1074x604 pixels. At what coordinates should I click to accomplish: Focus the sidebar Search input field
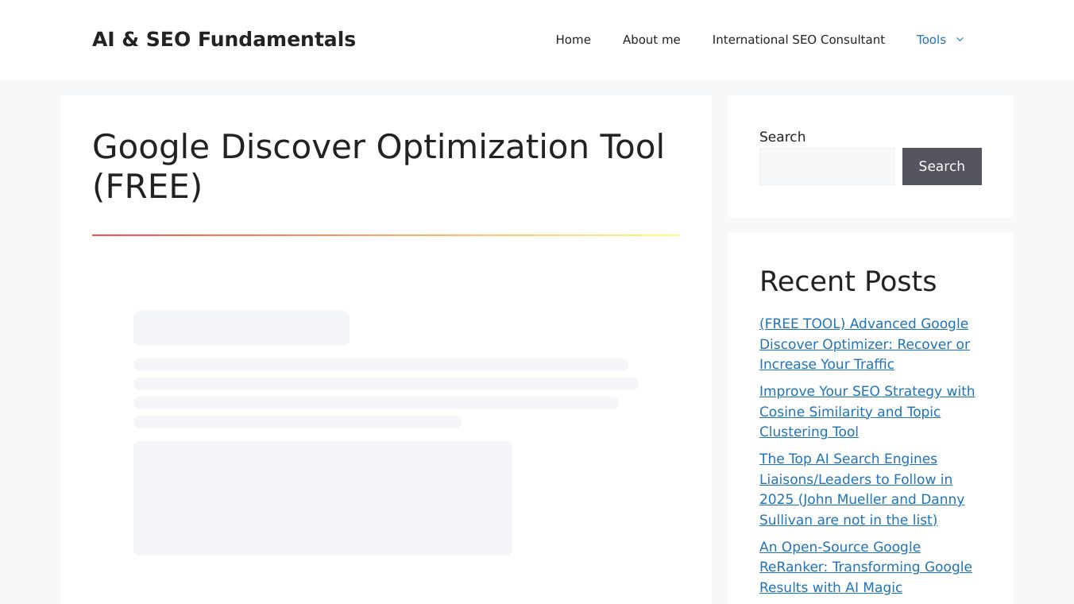click(x=826, y=166)
